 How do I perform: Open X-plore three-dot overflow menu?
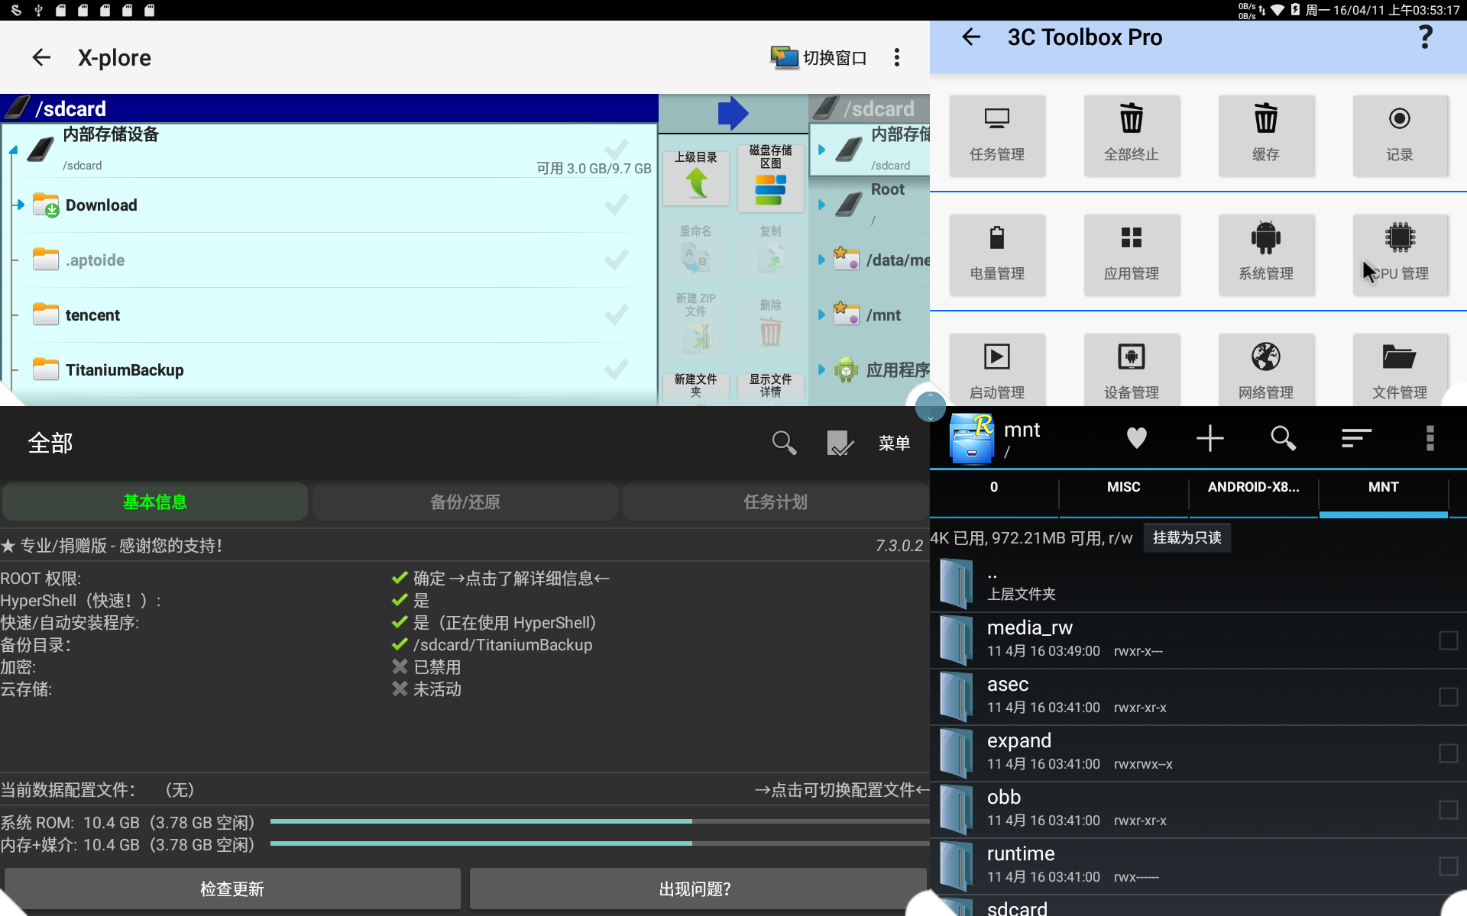coord(897,58)
